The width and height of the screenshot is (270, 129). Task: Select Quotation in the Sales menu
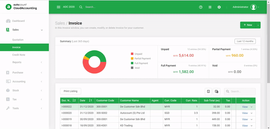[18, 40]
